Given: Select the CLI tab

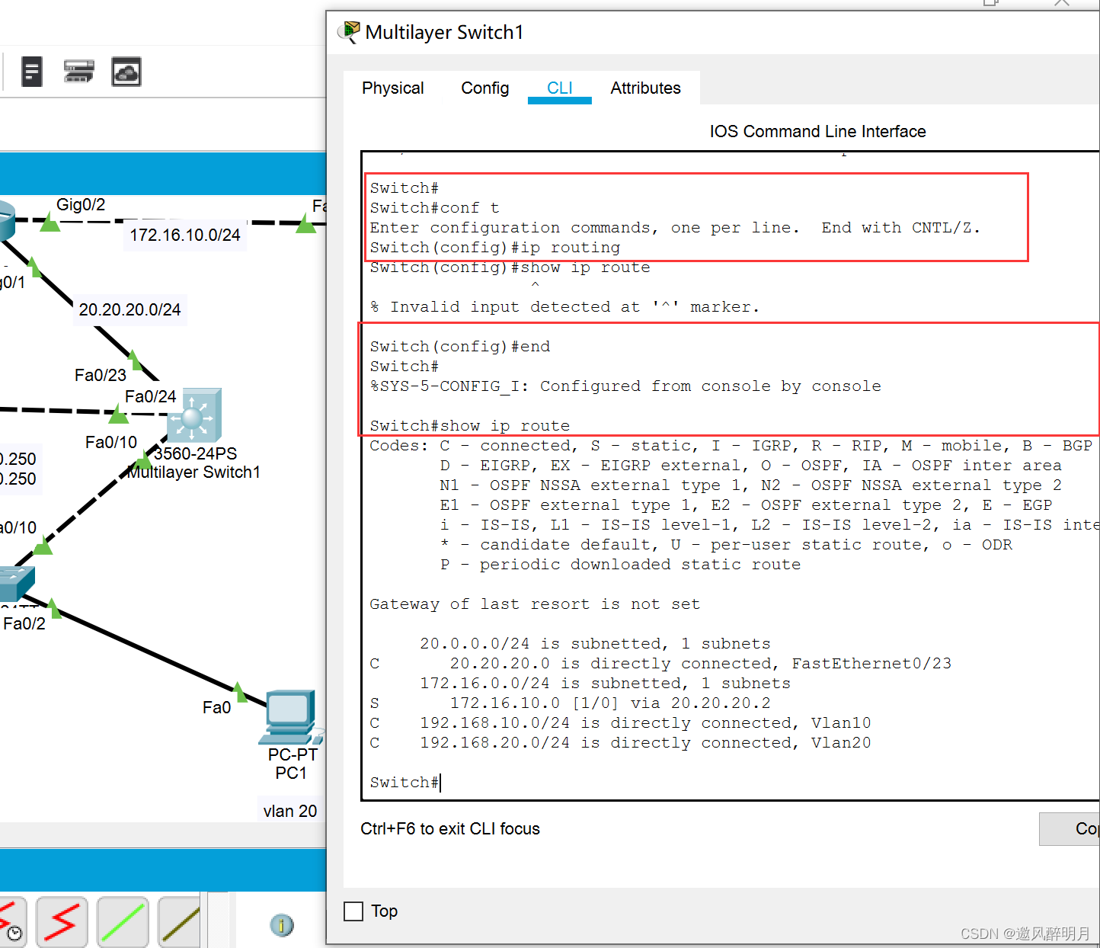Looking at the screenshot, I should (559, 88).
